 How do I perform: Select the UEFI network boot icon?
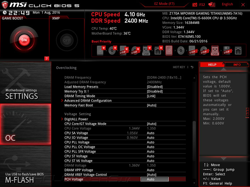click(158, 51)
